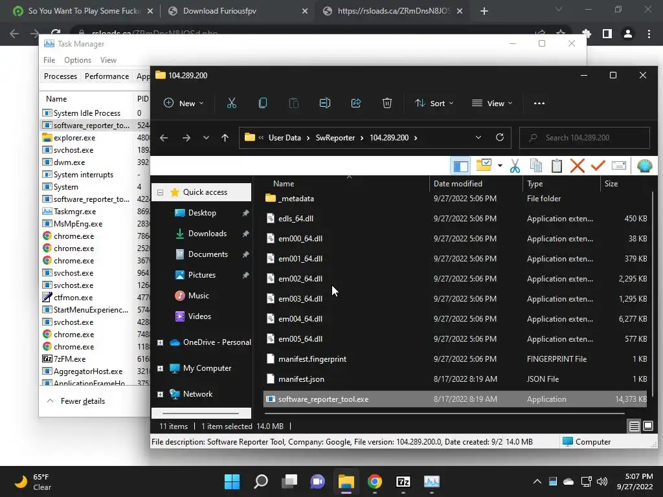Select MsMpEng.exe process in Task Manager
The width and height of the screenshot is (663, 497).
tap(78, 223)
